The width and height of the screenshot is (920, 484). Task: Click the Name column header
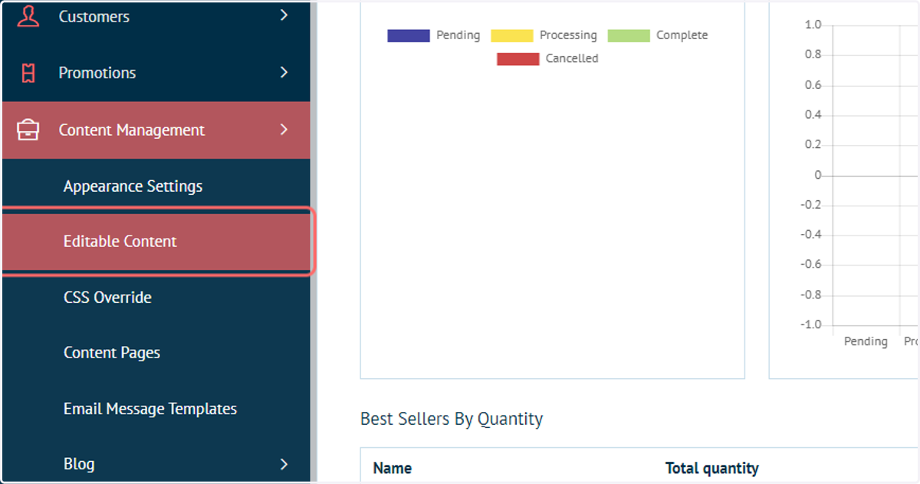(x=393, y=468)
